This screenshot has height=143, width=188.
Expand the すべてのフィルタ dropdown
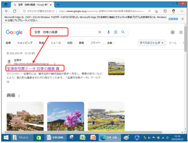152,43
